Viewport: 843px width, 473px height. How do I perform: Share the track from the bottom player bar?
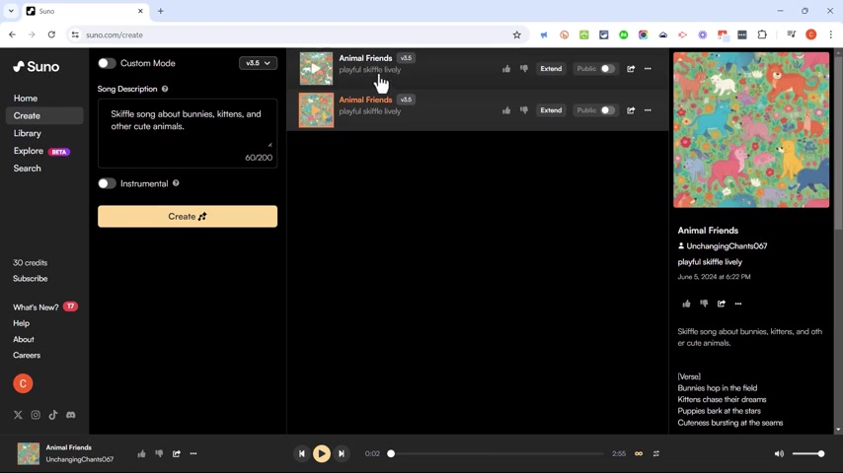point(177,453)
